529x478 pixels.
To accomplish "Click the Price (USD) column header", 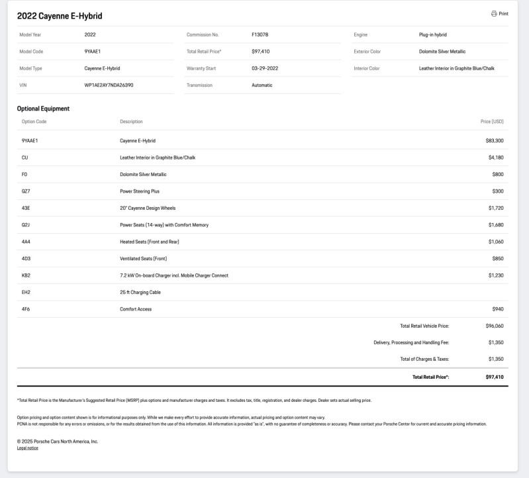I will click(492, 121).
